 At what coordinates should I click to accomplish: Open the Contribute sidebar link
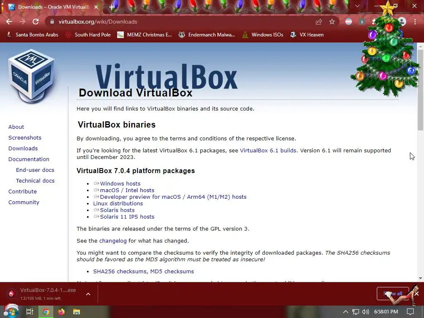pyautogui.click(x=22, y=191)
